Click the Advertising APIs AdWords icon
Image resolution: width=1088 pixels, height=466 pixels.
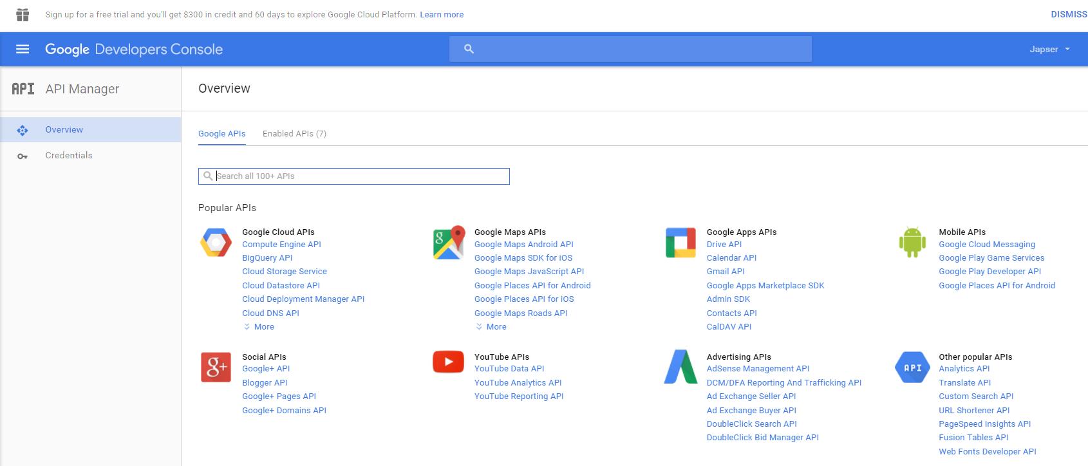click(x=680, y=367)
